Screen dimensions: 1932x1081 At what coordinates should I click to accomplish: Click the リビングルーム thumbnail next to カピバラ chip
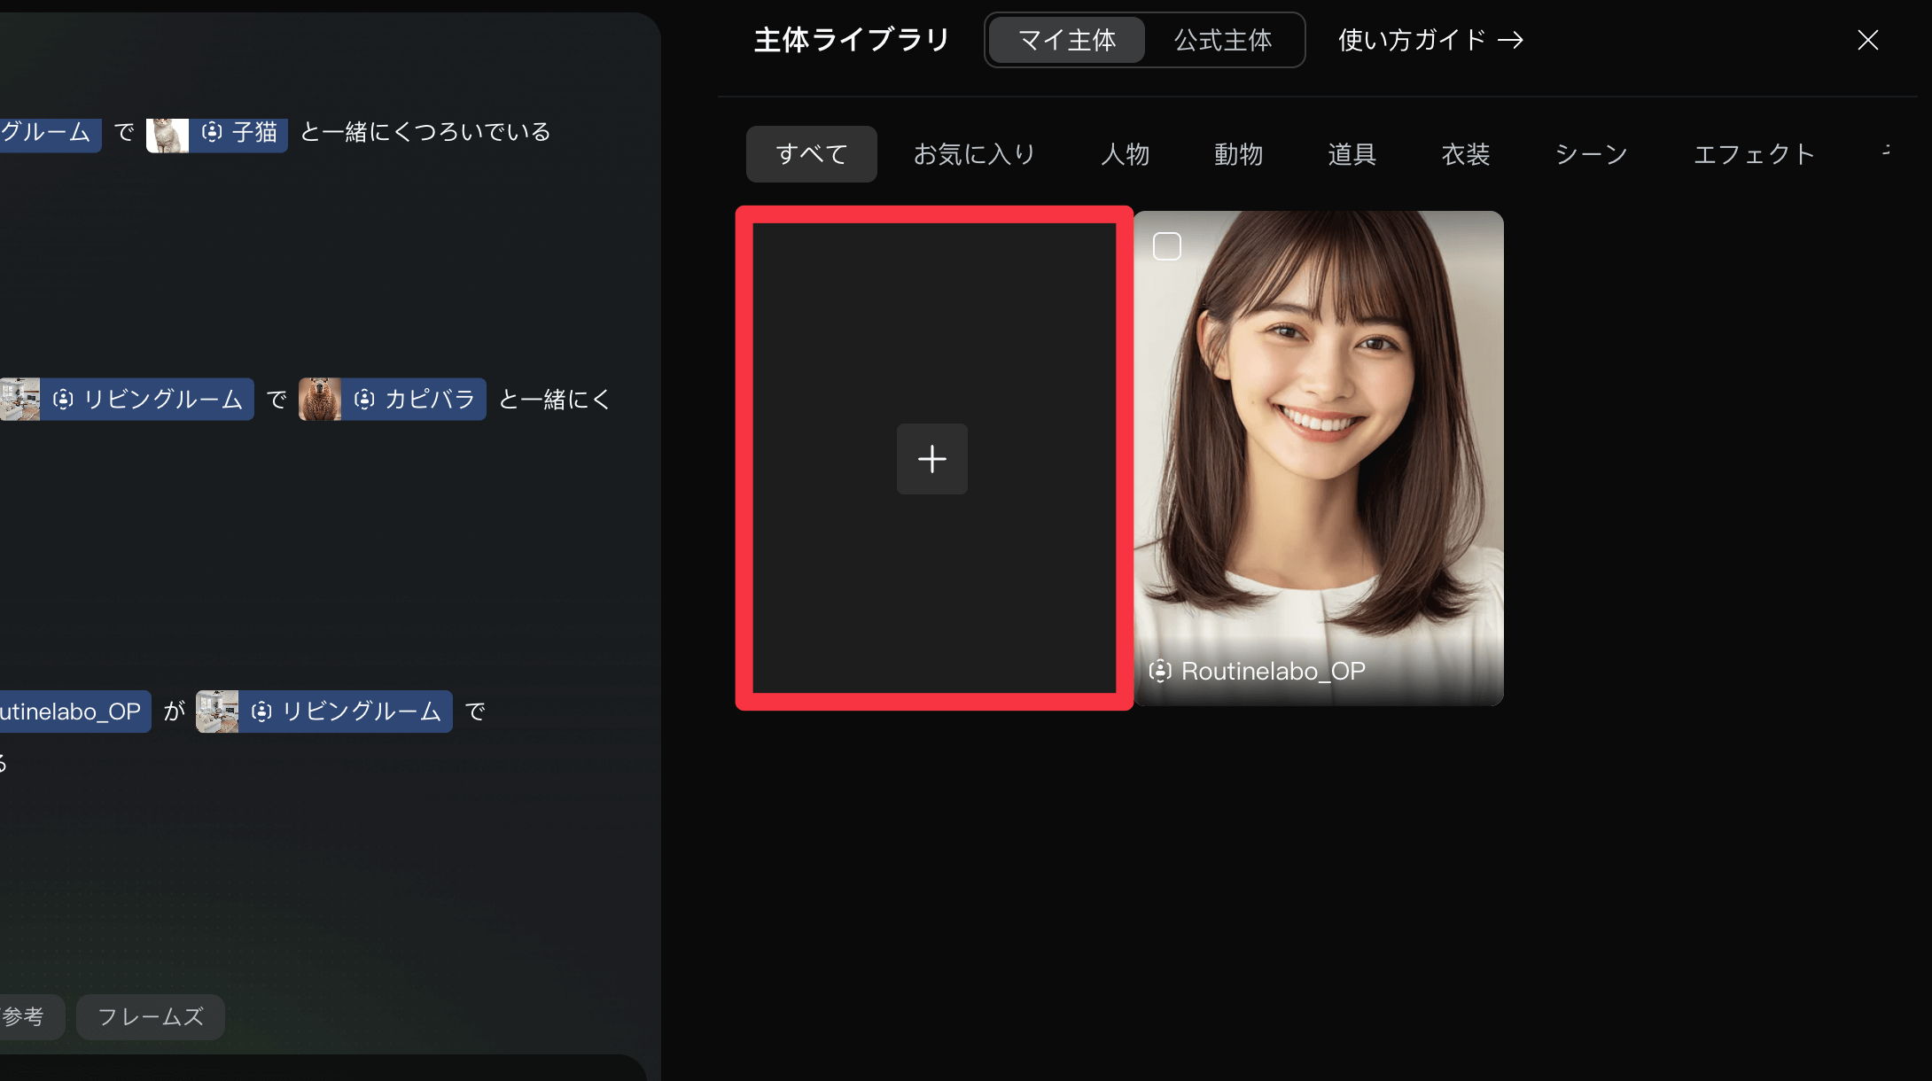coord(19,399)
